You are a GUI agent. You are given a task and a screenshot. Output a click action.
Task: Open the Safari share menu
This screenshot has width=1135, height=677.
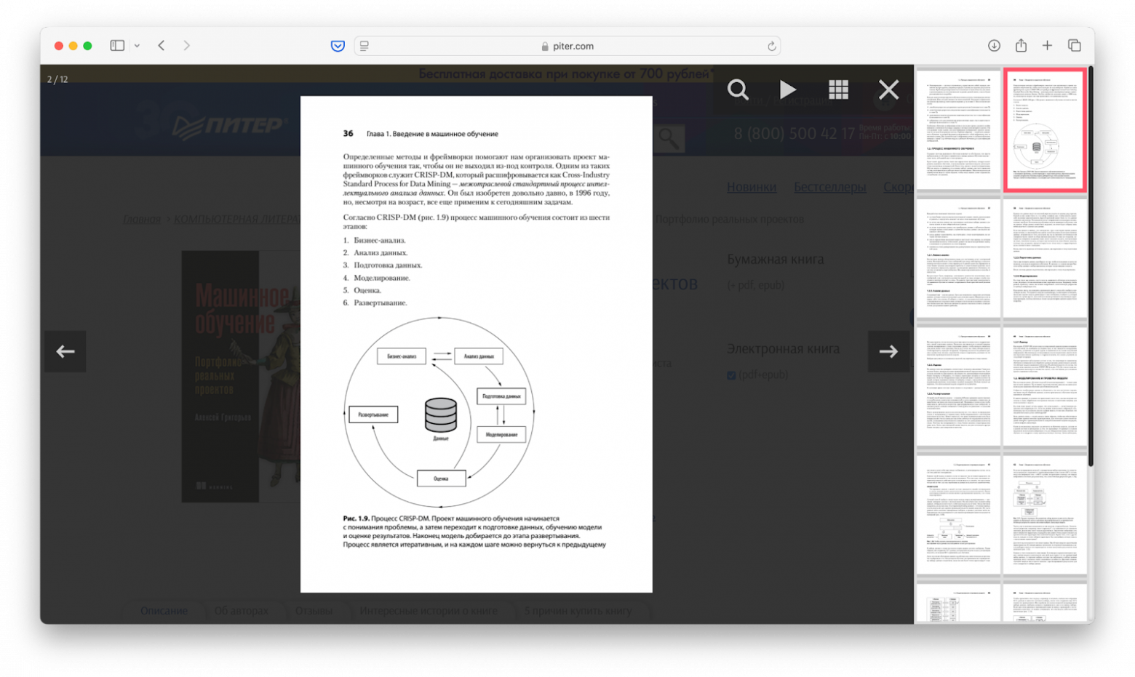click(x=1021, y=45)
